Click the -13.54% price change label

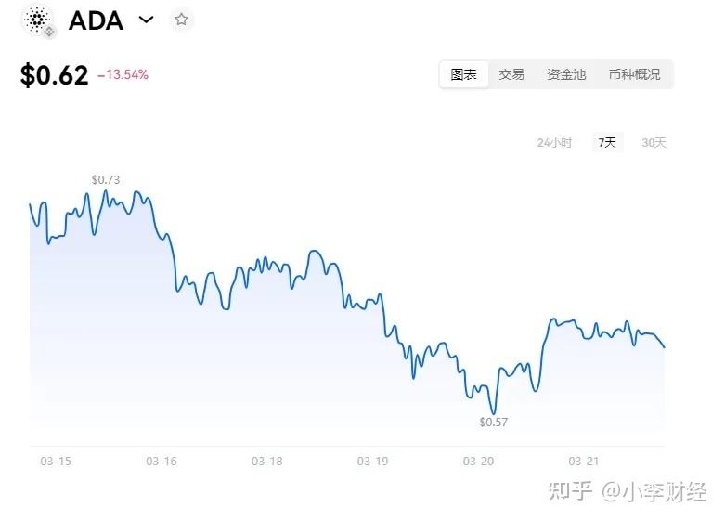click(123, 74)
